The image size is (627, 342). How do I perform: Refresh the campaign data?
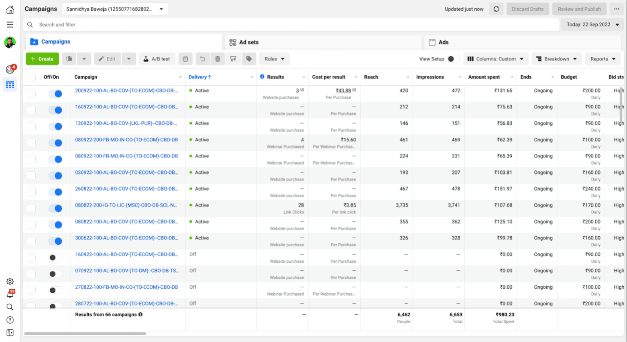tap(497, 9)
